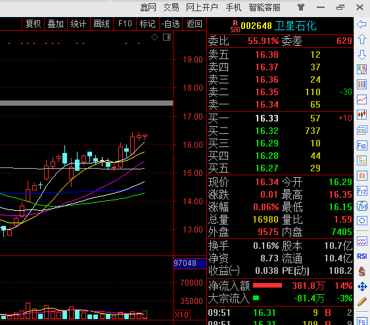
Task: Select the RSI indicator icon
Action: click(x=361, y=256)
